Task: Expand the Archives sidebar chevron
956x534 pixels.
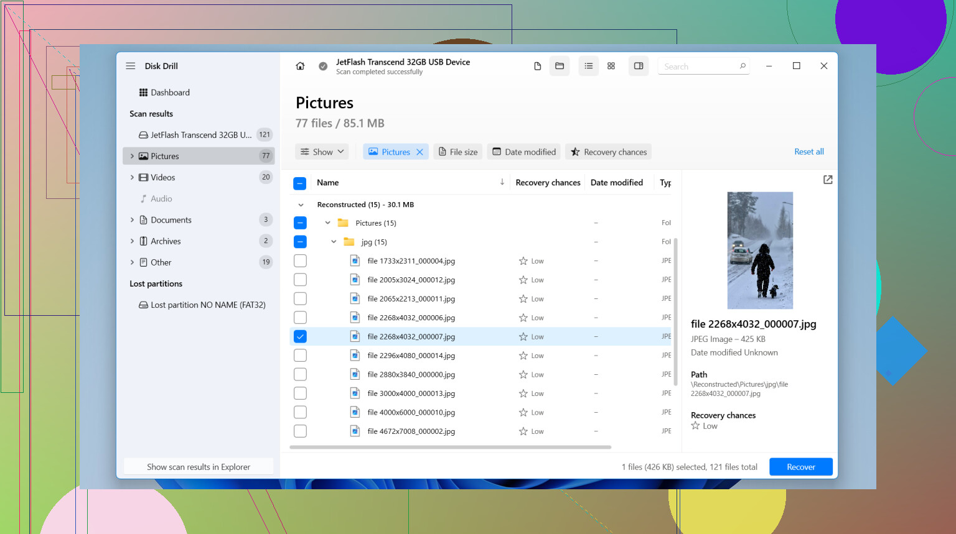Action: (132, 241)
